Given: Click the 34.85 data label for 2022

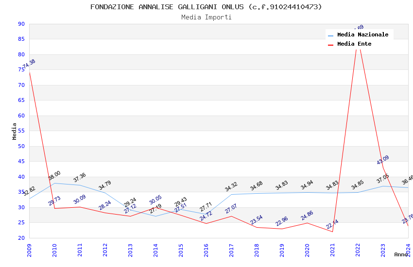Looking at the screenshot, I should [x=358, y=184].
